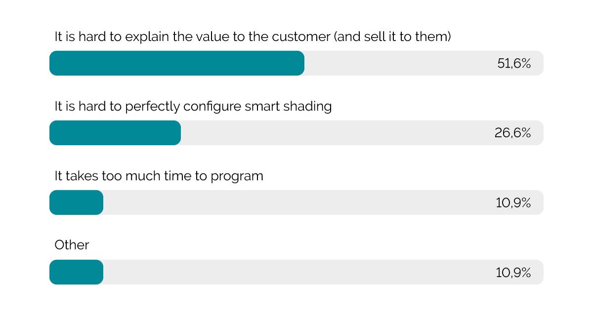Click the gray empty track of the Other bar

pos(296,272)
